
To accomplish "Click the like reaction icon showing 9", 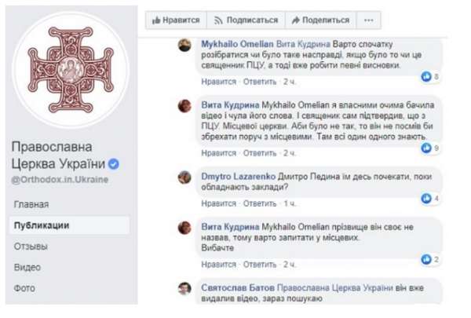I will point(426,148).
